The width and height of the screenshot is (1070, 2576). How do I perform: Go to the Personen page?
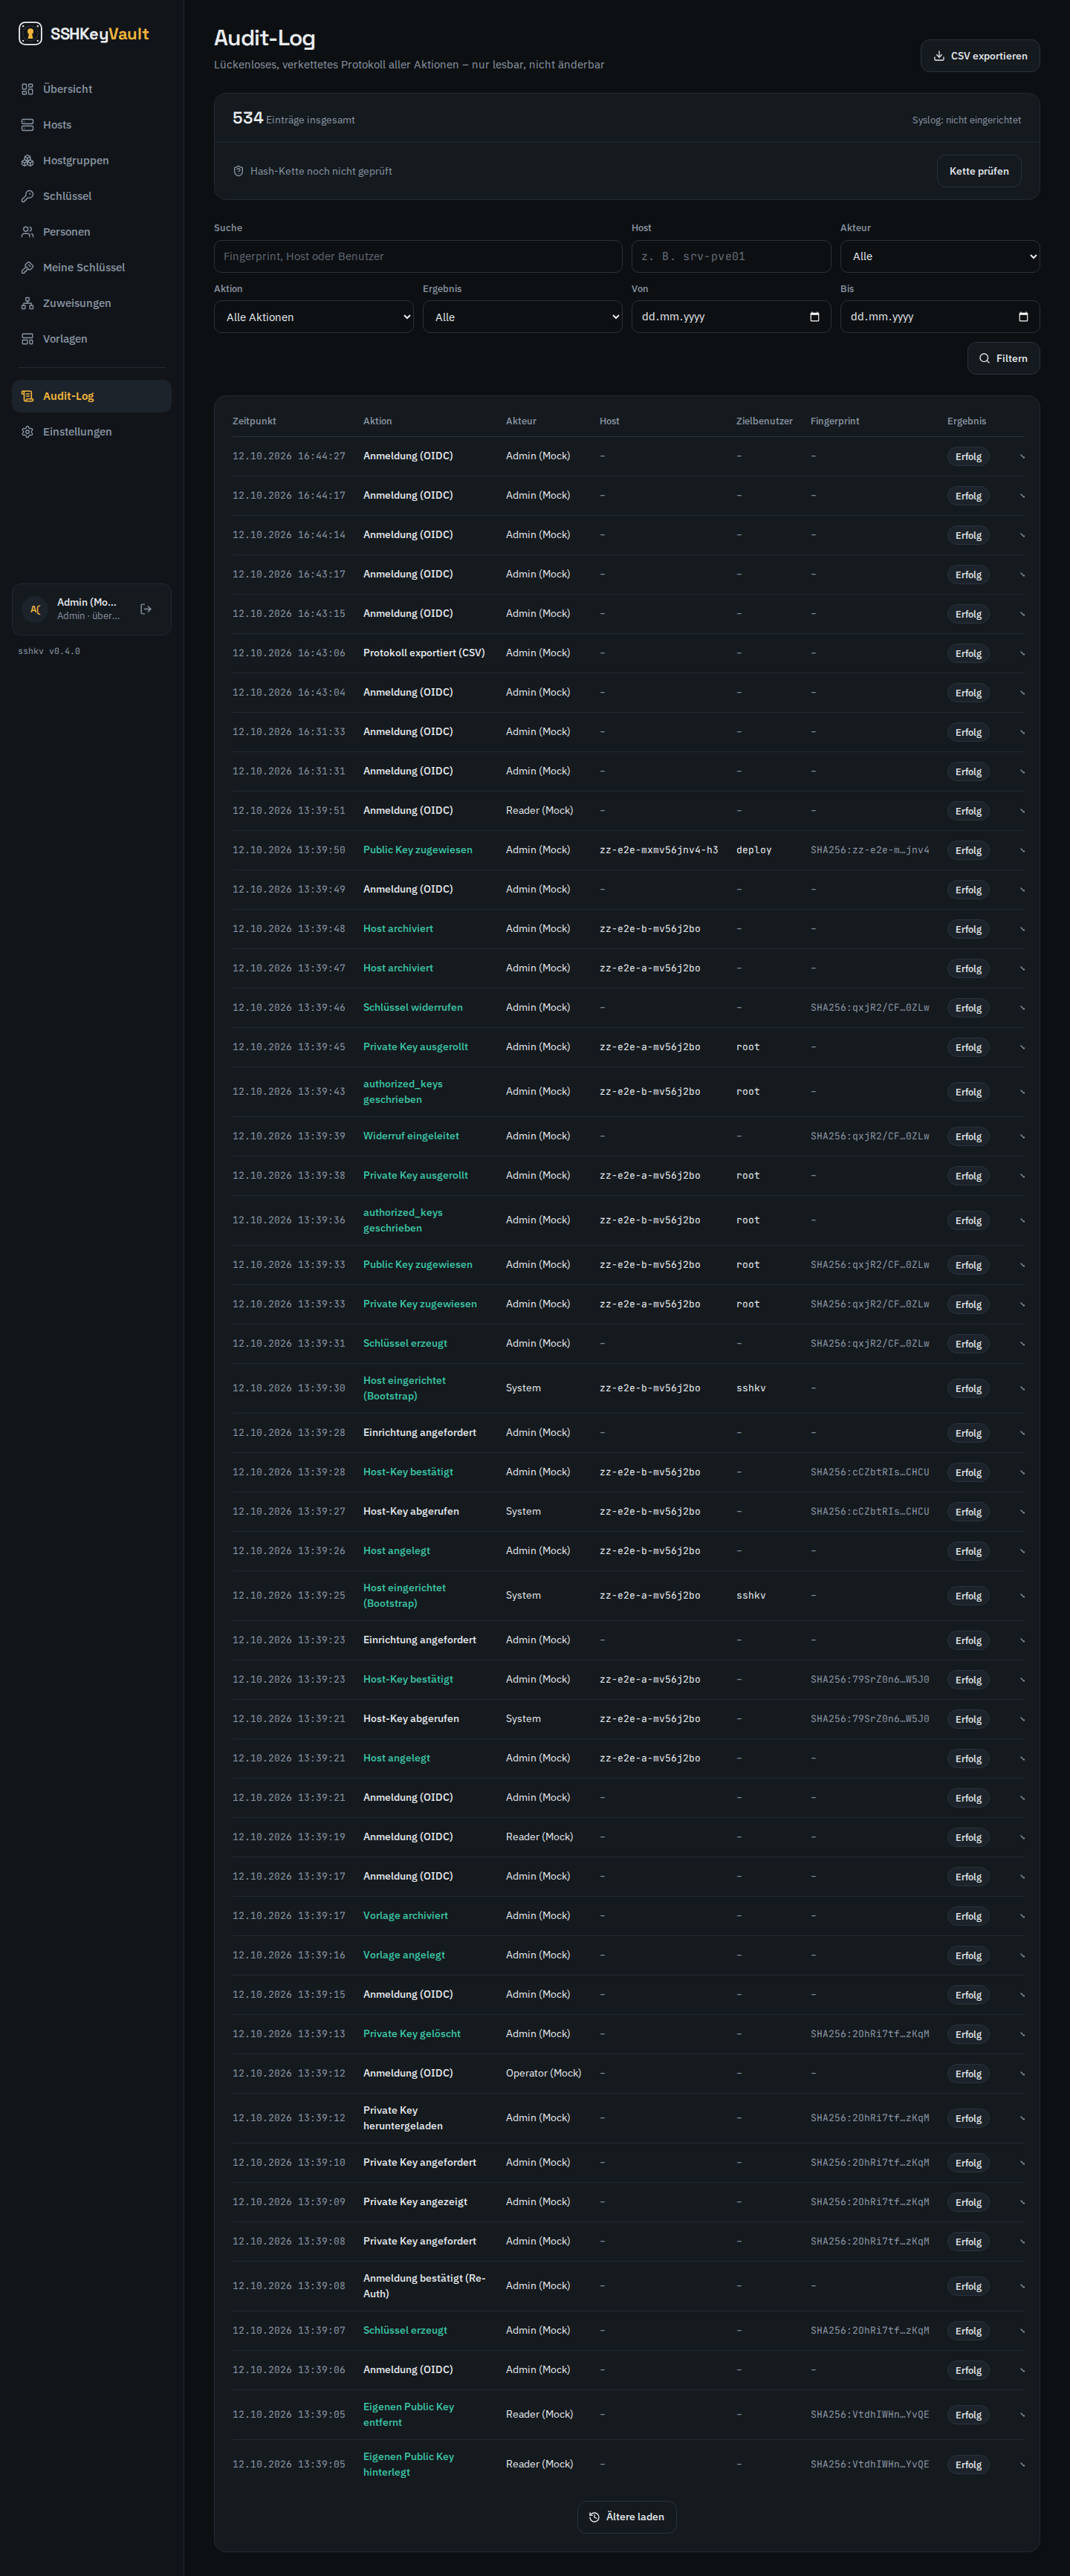pos(91,232)
